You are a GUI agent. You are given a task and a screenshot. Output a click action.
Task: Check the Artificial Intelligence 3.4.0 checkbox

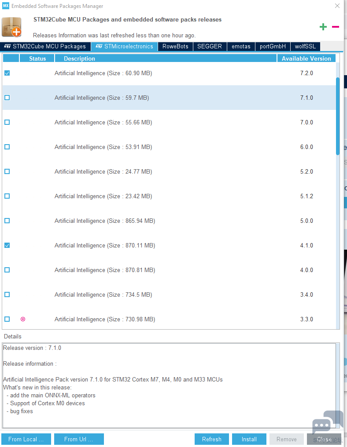click(x=7, y=294)
